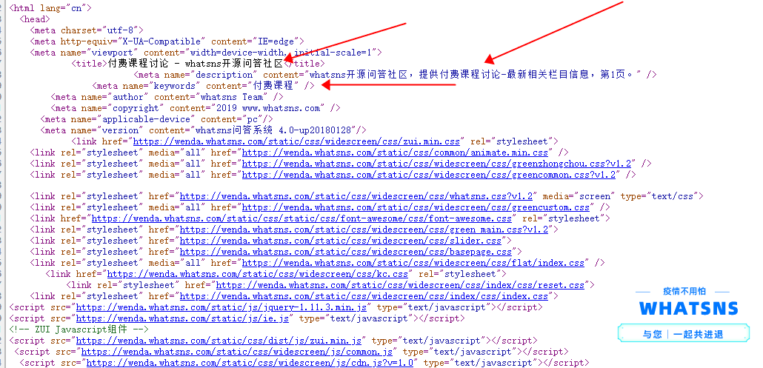Open the basepage.css link
The image size is (763, 368).
[x=346, y=252]
